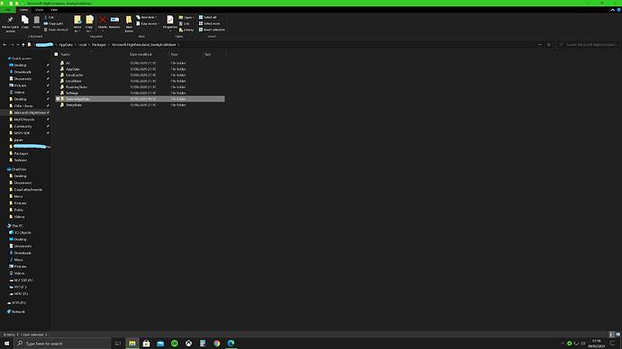Go back with the Back arrow
Viewport: 622px width, 349px height.
[x=5, y=45]
